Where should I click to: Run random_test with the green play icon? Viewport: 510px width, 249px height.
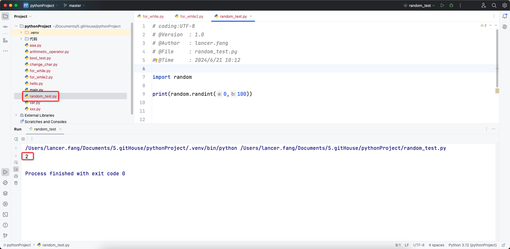(442, 5)
